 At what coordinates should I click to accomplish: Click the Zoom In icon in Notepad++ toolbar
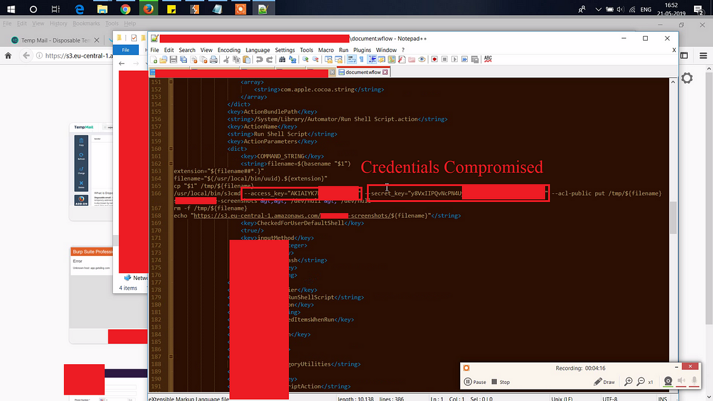click(305, 60)
